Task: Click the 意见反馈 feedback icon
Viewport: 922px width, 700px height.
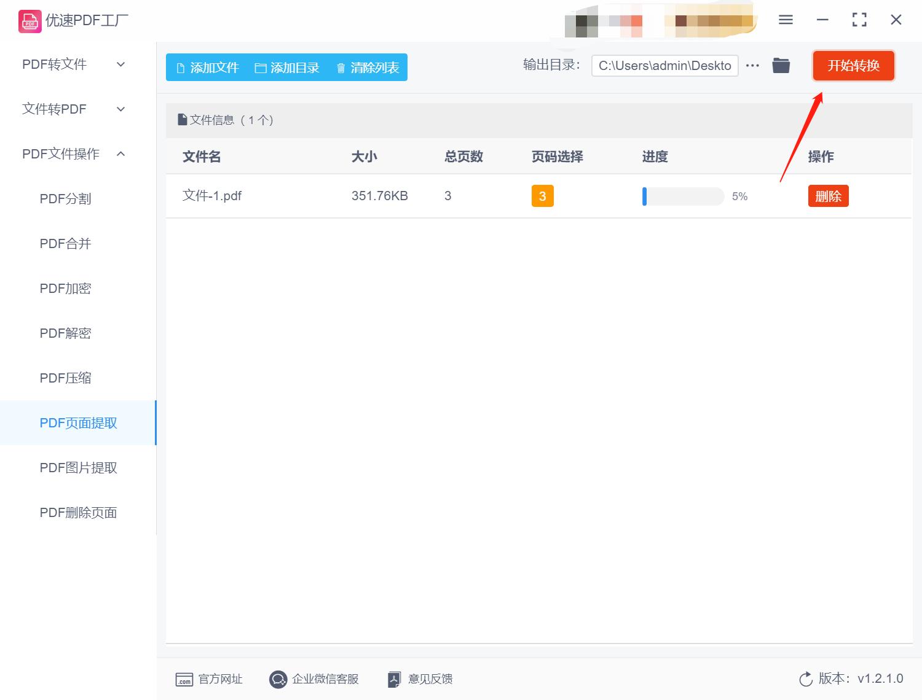Action: tap(394, 679)
